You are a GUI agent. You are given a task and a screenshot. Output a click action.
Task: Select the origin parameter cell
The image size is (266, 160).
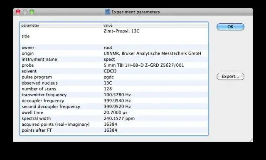(27, 53)
